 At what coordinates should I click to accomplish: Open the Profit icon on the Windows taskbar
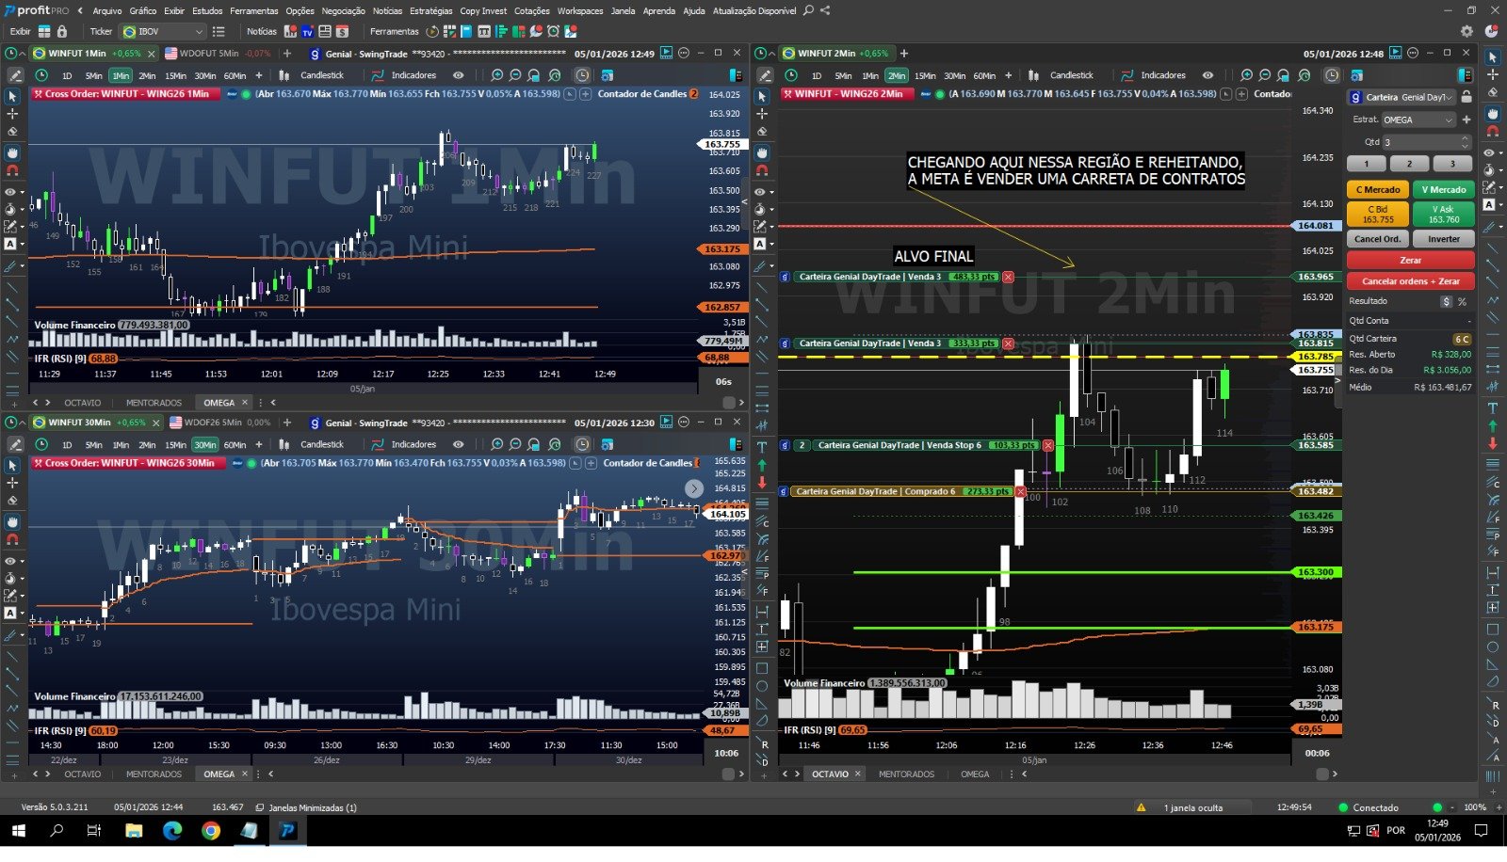click(287, 832)
